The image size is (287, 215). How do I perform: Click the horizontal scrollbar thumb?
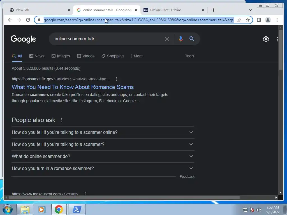point(124,197)
